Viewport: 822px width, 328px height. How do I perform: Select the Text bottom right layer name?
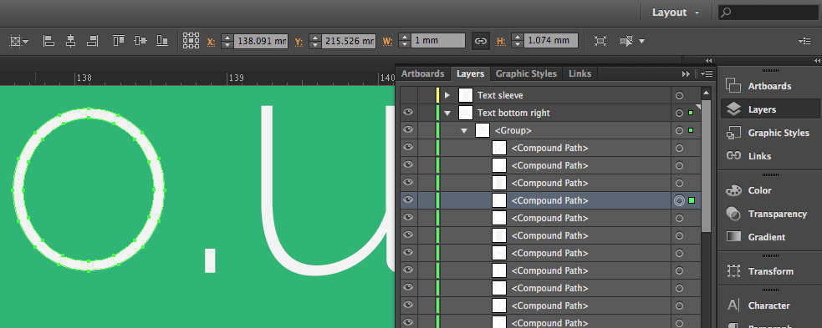pyautogui.click(x=513, y=113)
